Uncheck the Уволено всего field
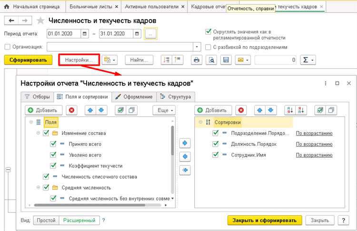 pyautogui.click(x=53, y=155)
